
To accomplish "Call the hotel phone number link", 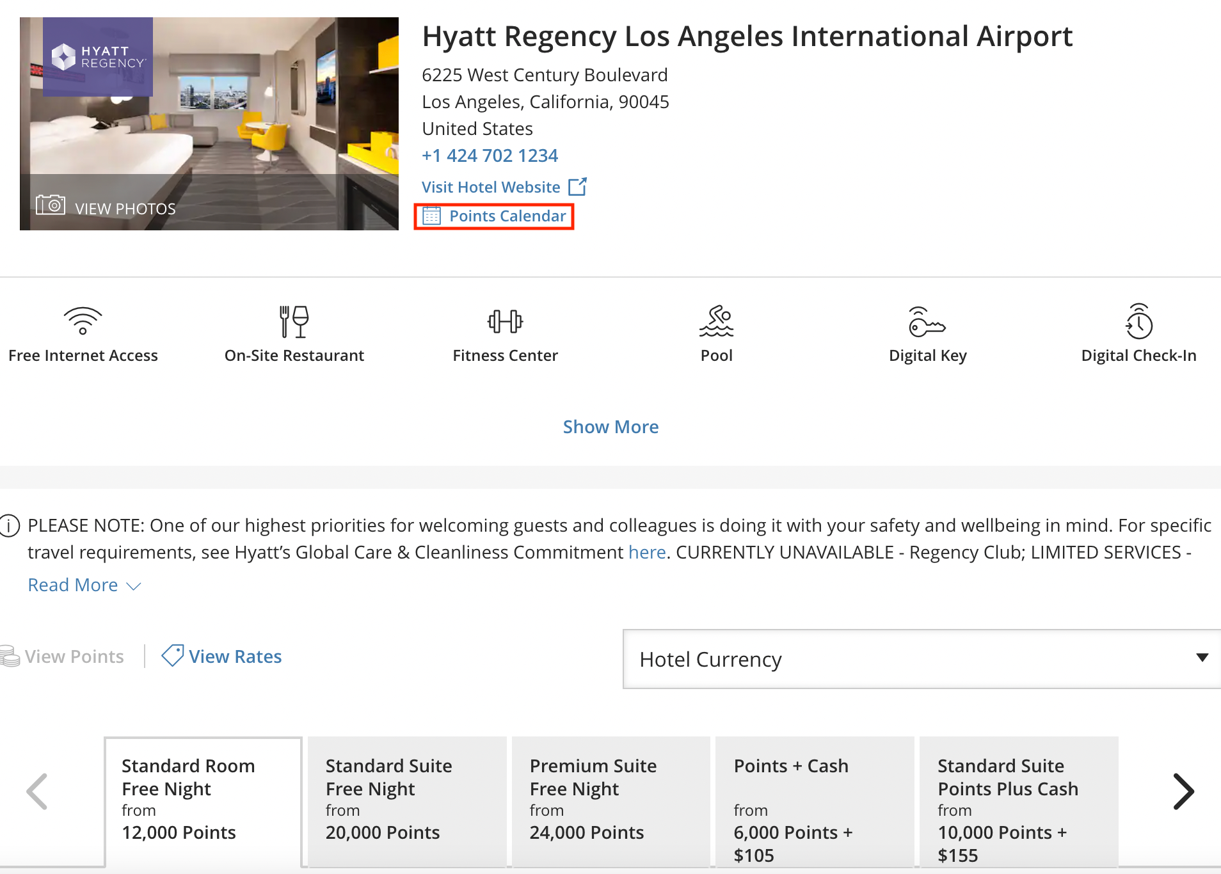I will click(x=489, y=155).
